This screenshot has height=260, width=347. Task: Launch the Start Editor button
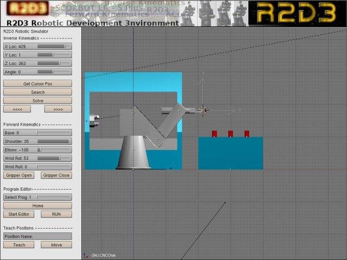point(19,214)
